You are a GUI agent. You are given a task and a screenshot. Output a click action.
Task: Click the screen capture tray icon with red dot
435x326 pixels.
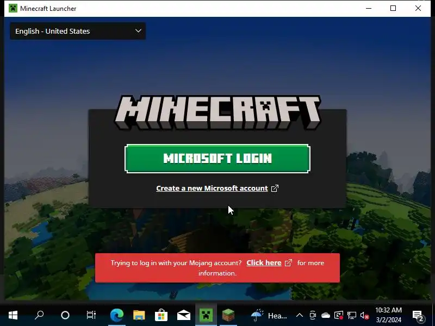339,315
